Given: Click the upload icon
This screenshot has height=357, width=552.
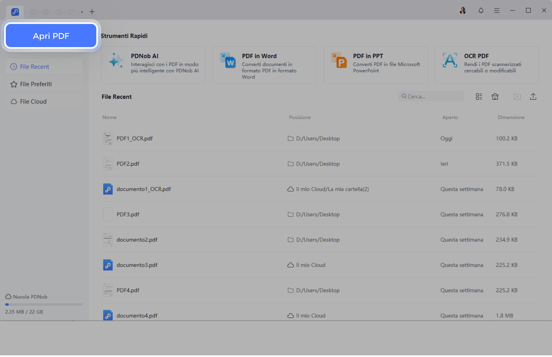Looking at the screenshot, I should point(533,96).
